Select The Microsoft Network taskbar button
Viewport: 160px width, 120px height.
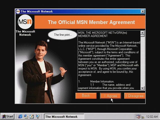(x=64, y=116)
